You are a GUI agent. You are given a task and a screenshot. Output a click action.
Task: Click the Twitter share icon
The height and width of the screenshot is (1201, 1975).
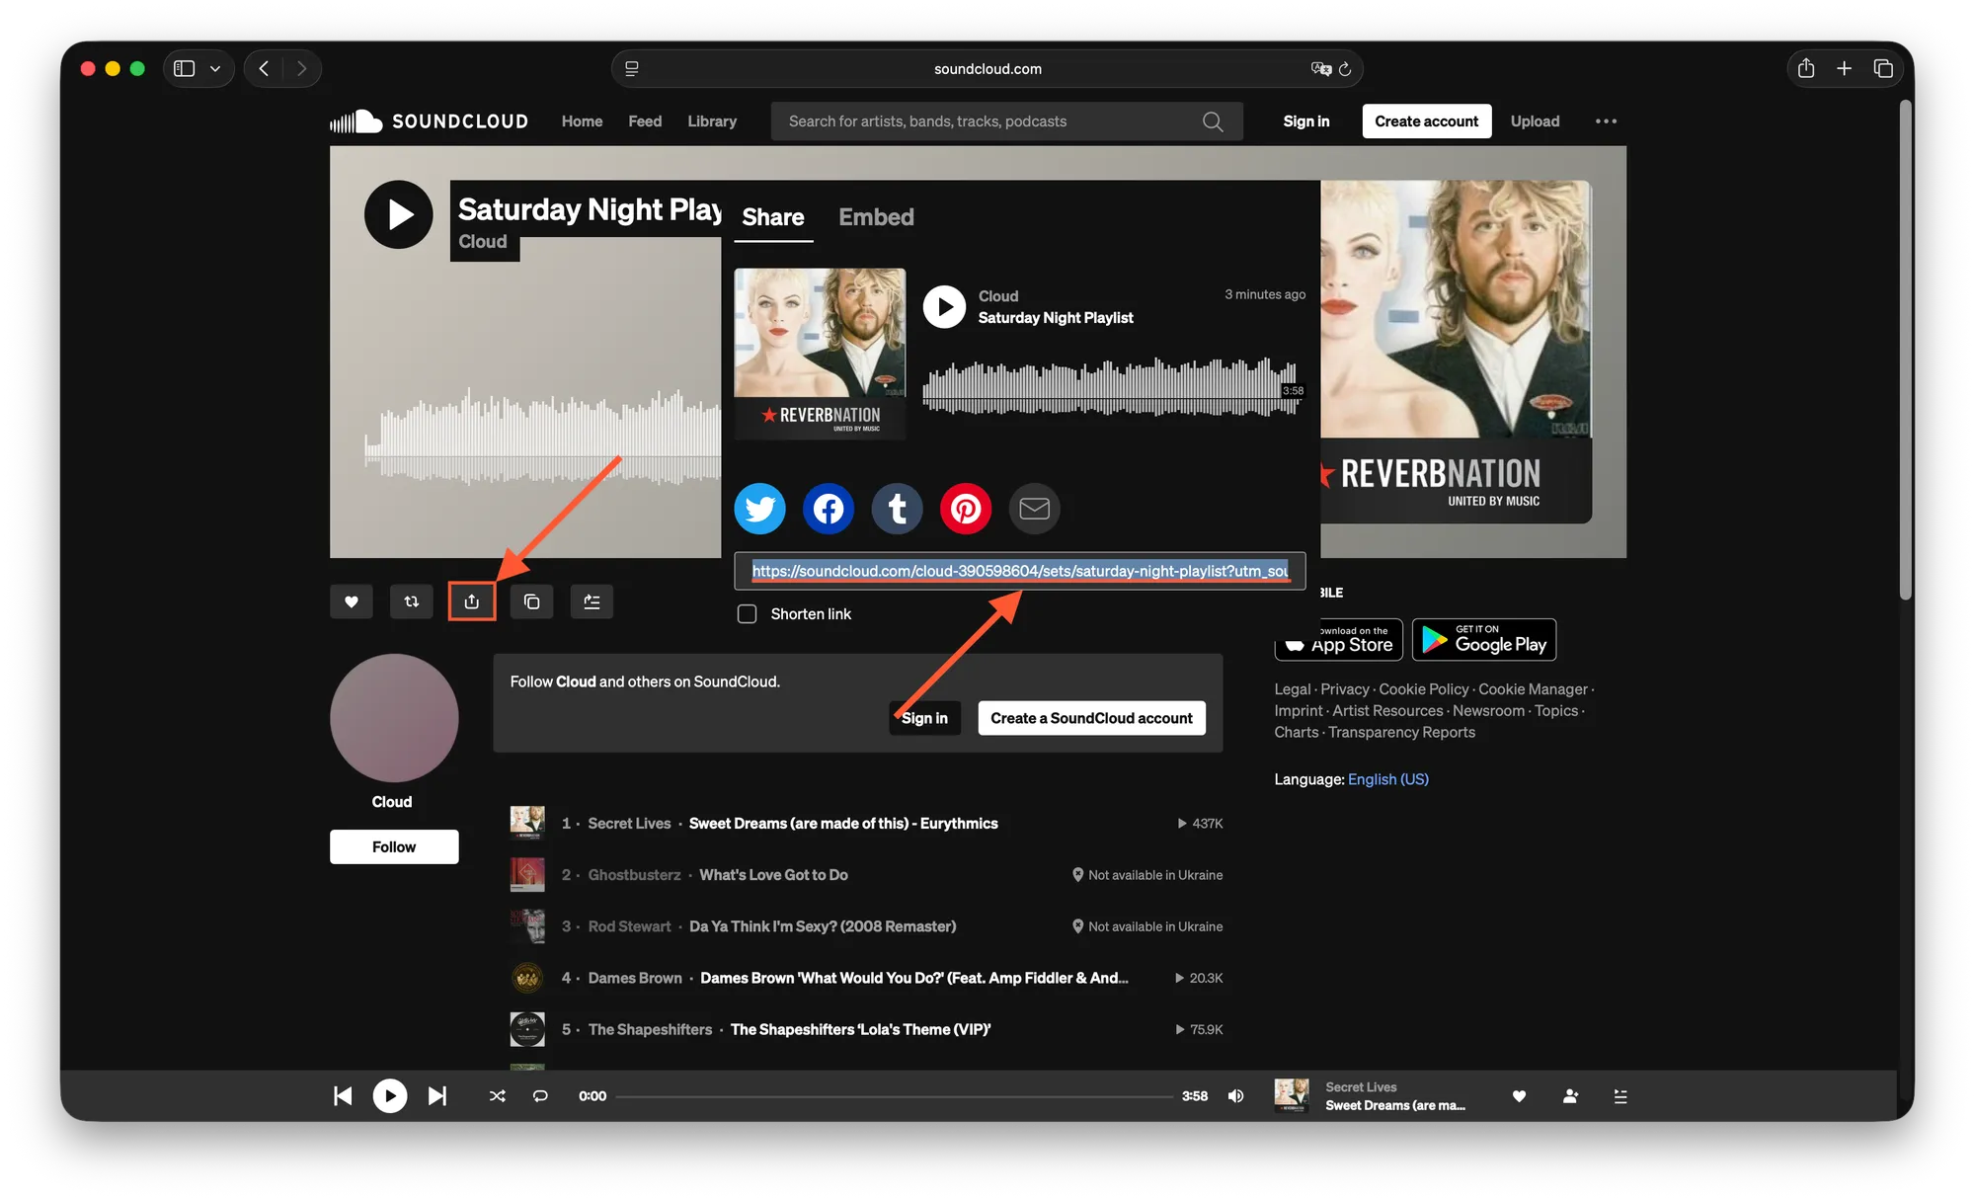pyautogui.click(x=759, y=509)
